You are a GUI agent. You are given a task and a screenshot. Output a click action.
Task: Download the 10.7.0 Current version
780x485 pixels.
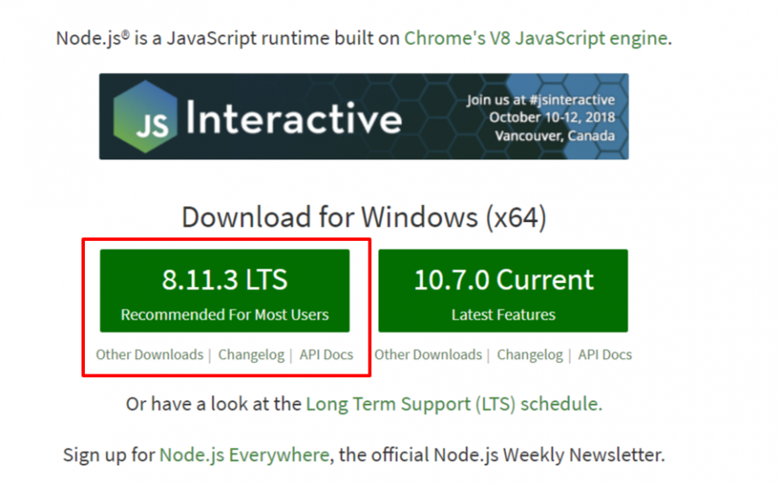tap(503, 290)
